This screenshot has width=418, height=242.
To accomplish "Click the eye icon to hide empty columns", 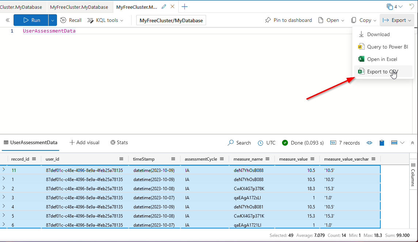I will click(x=369, y=143).
